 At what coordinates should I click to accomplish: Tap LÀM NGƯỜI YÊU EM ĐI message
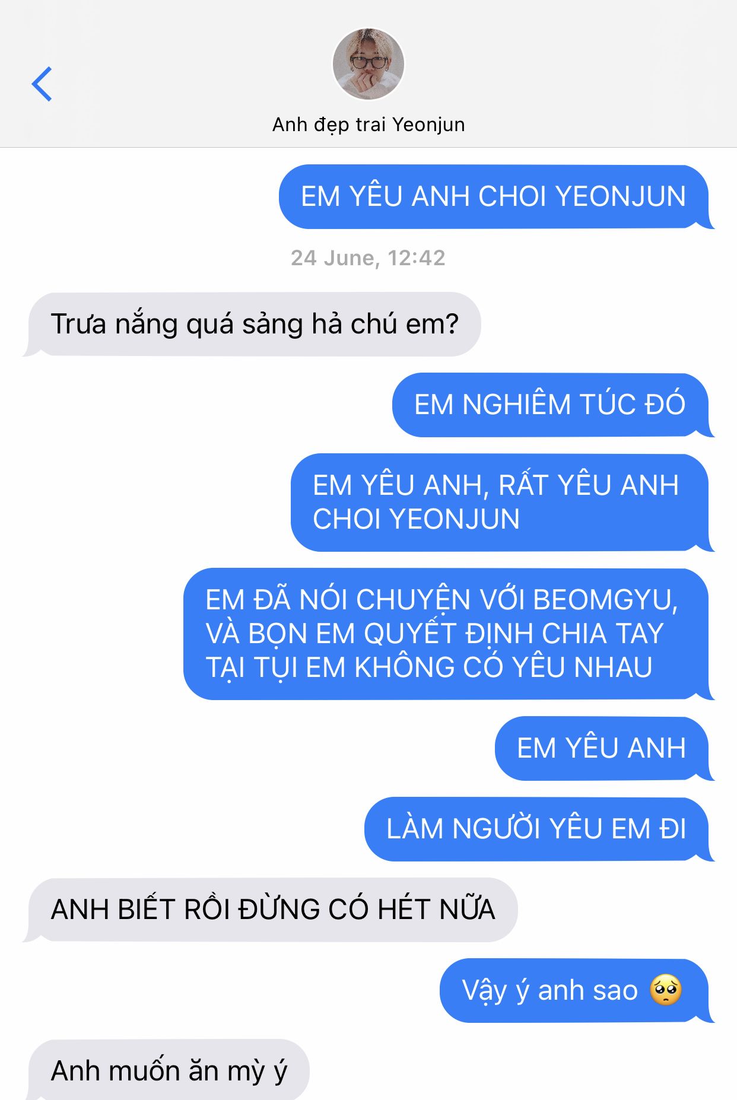tap(539, 829)
